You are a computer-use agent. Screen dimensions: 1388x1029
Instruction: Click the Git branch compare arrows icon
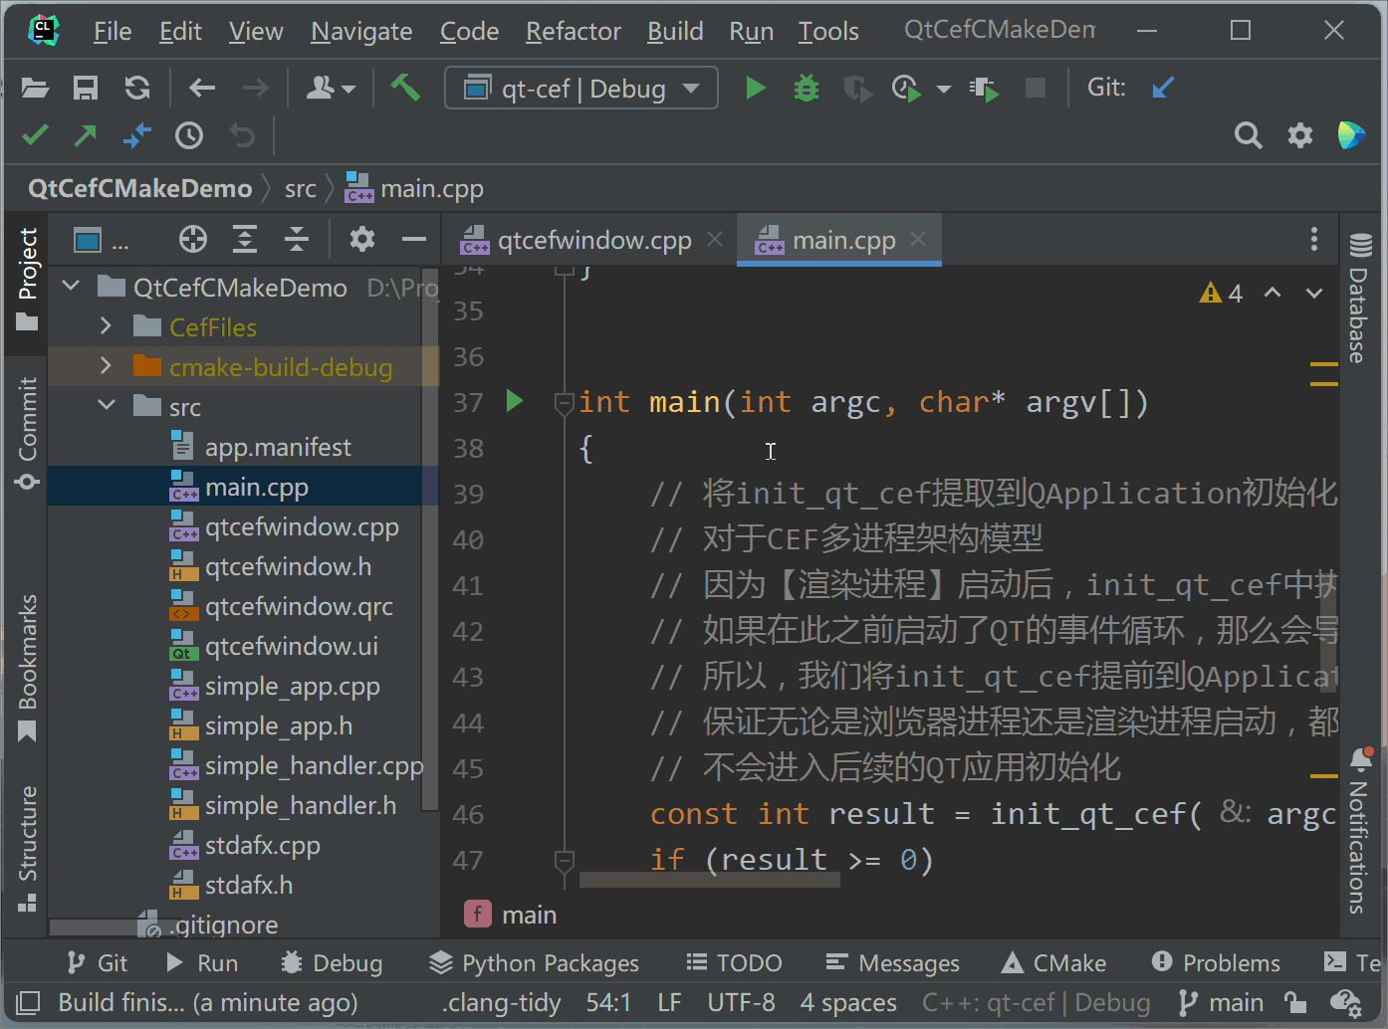pos(137,134)
